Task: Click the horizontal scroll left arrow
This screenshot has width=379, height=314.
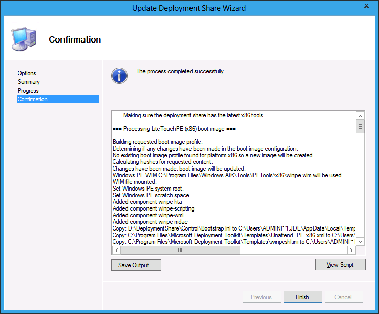Action: [x=116, y=250]
